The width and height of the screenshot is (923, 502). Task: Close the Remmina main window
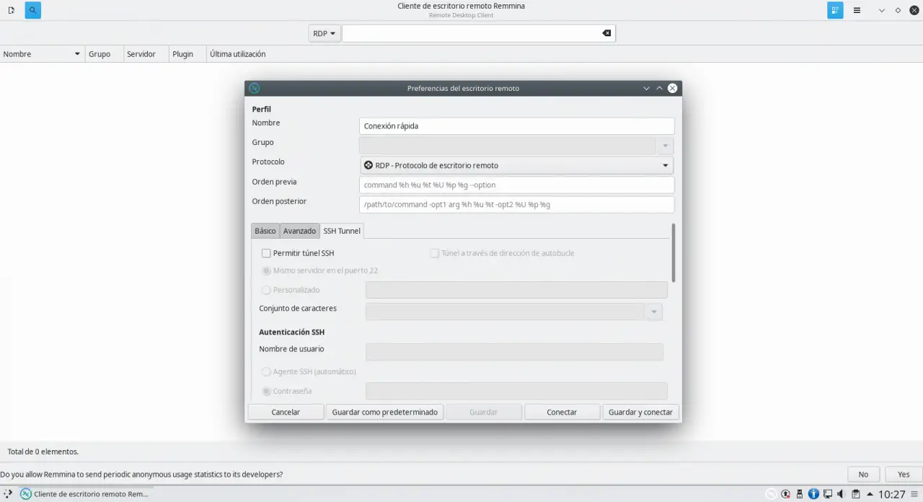(914, 10)
